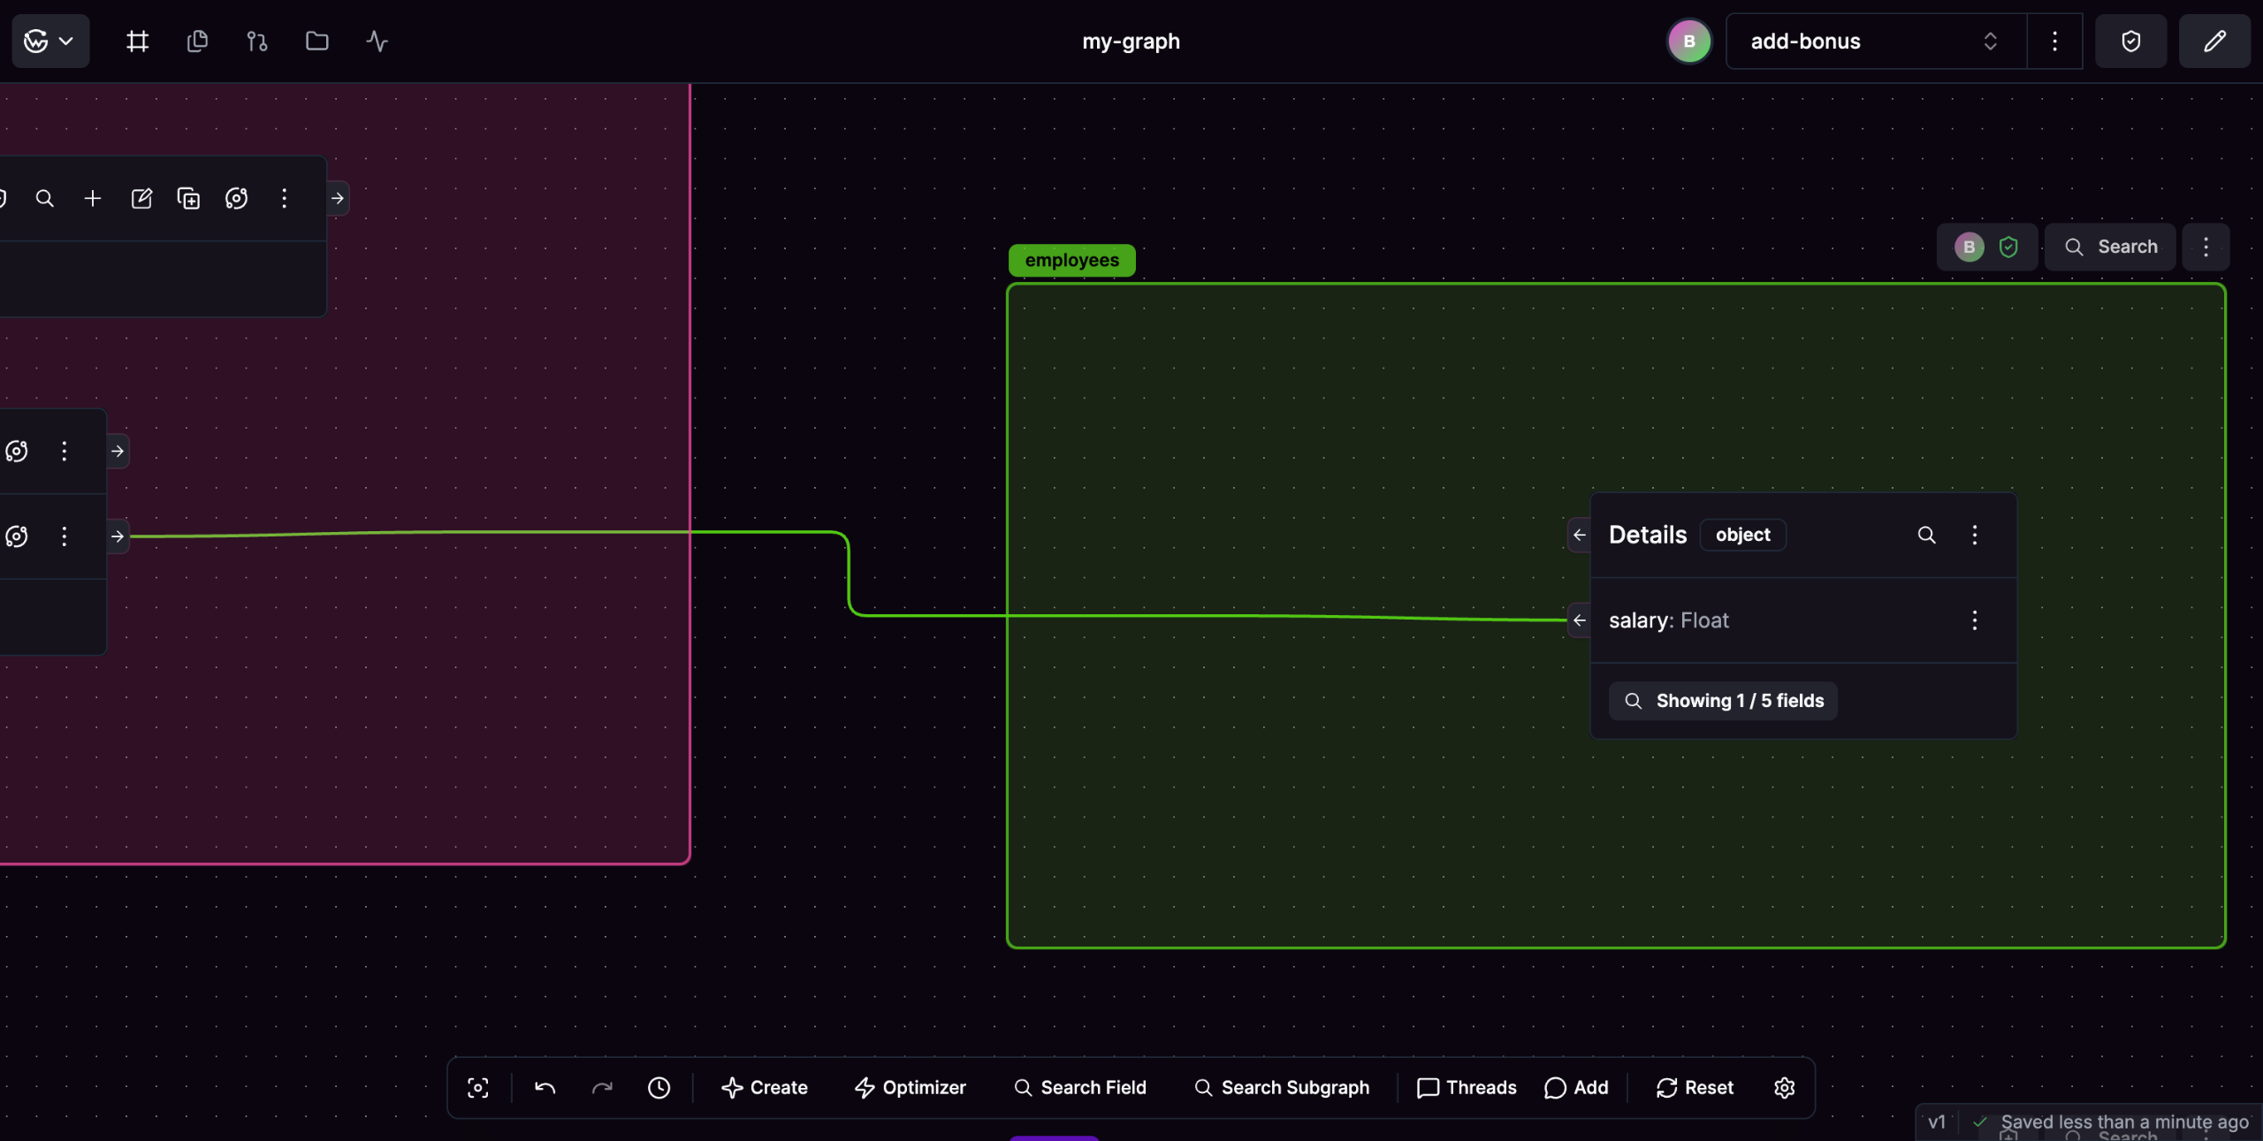Click search icon in Details node
This screenshot has width=2263, height=1141.
(1926, 535)
